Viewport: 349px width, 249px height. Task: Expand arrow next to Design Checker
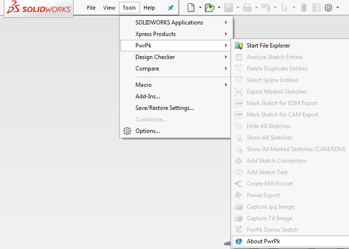(x=226, y=57)
